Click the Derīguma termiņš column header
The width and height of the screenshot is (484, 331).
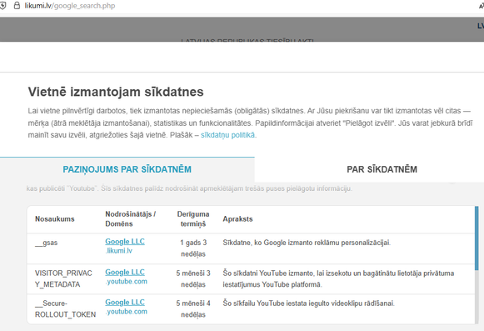pos(193,218)
